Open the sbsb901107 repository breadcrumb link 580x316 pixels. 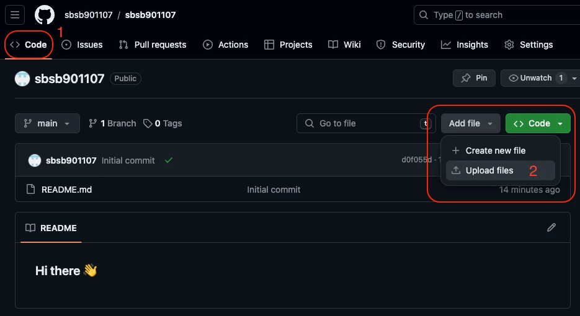150,15
